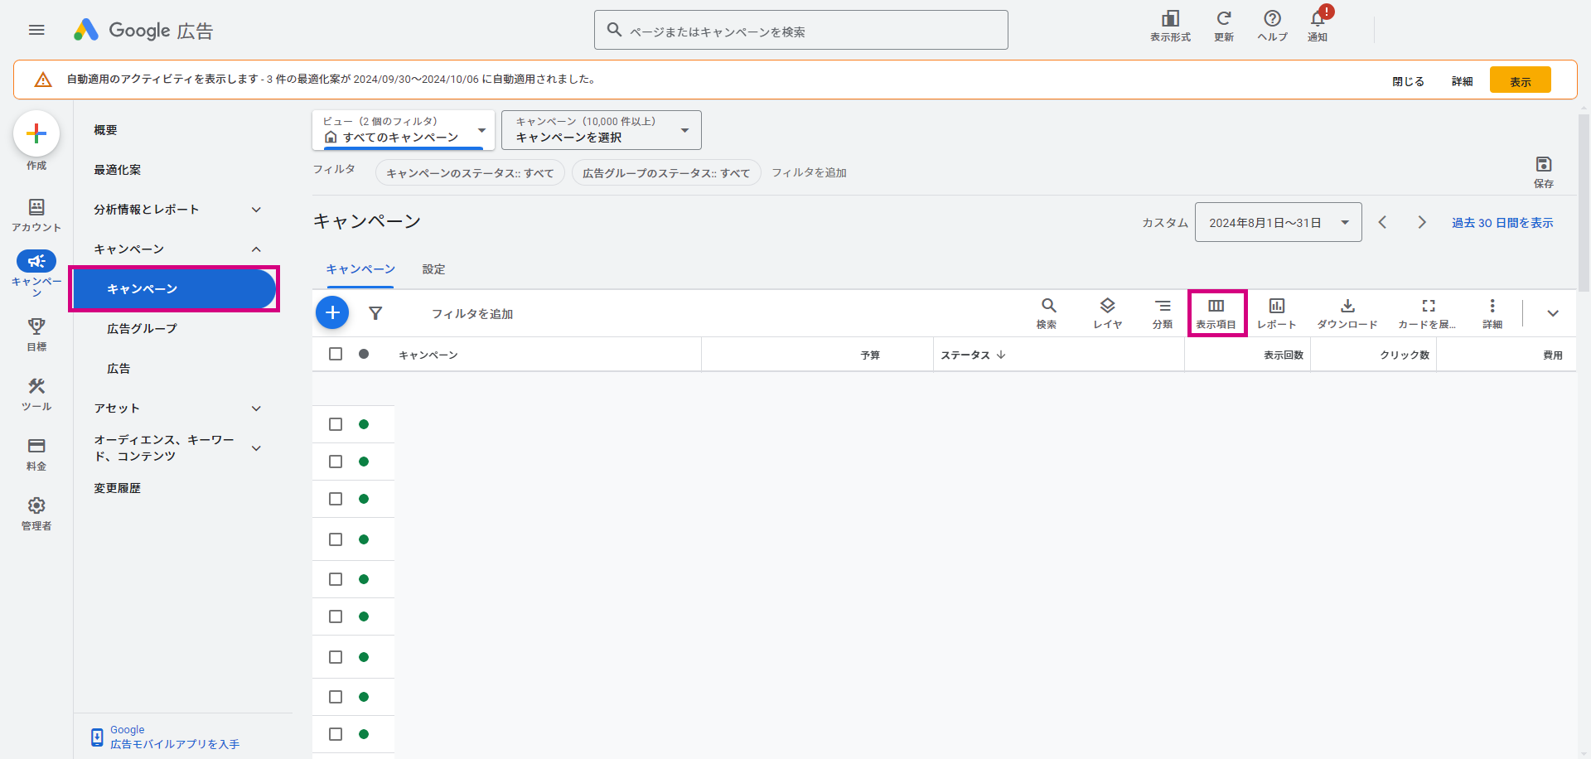Click the 作成 plus button in sidebar
1591x759 pixels.
36,133
